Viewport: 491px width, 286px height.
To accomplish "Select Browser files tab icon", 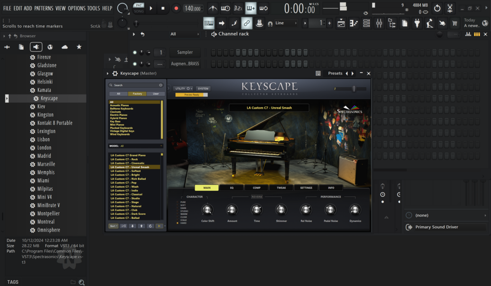I will (21, 47).
